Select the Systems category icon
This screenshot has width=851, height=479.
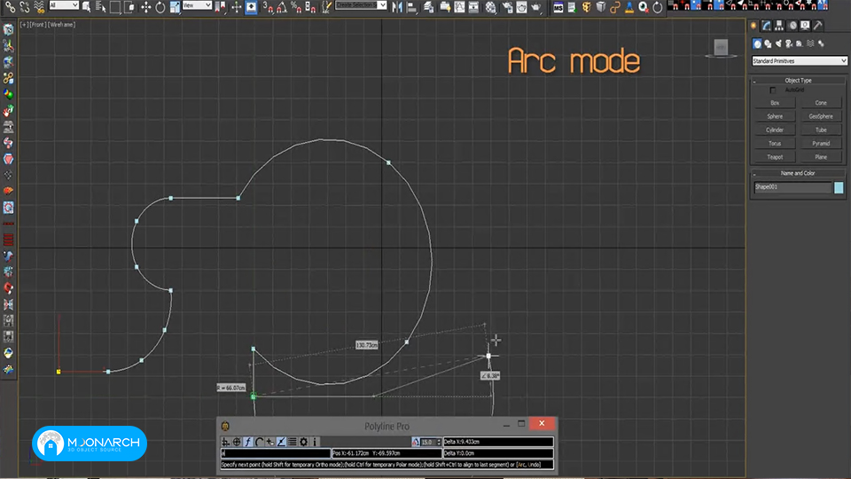pos(821,43)
